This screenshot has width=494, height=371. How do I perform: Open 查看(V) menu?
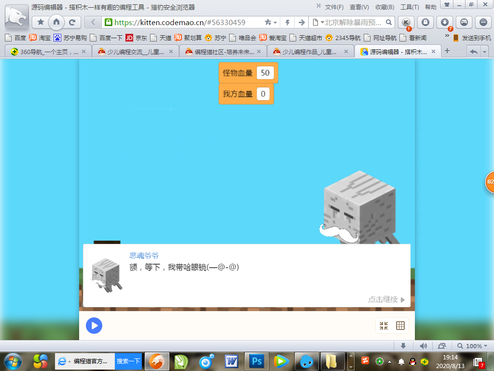click(x=359, y=7)
